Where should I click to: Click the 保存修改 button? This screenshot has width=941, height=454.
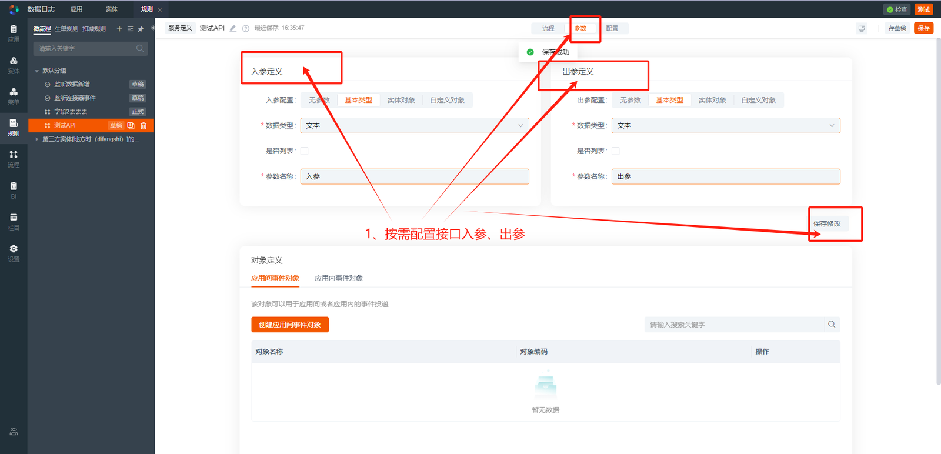point(827,223)
